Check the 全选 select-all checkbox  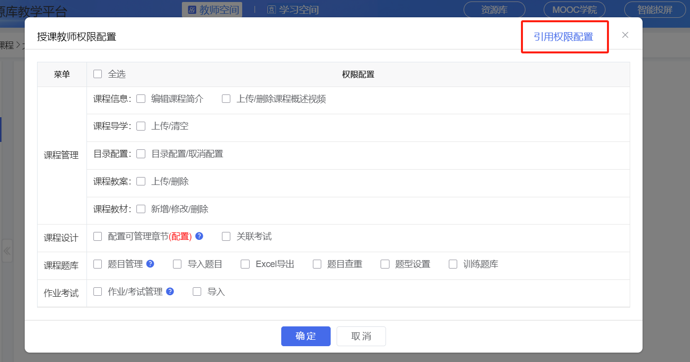point(97,73)
